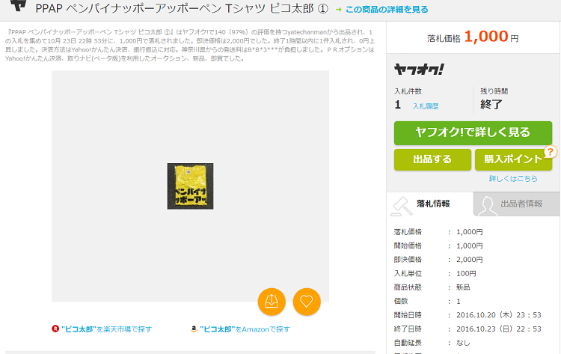Click the 終了日時 value 2016.10.23

(x=499, y=329)
